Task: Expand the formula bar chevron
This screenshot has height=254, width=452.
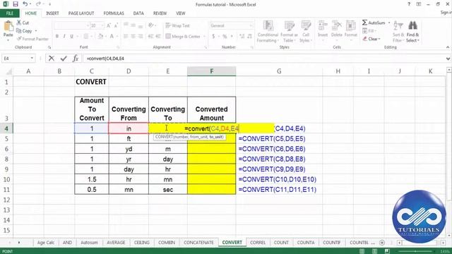Action: pos(448,59)
